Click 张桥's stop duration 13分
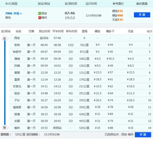 tap(71, 45)
